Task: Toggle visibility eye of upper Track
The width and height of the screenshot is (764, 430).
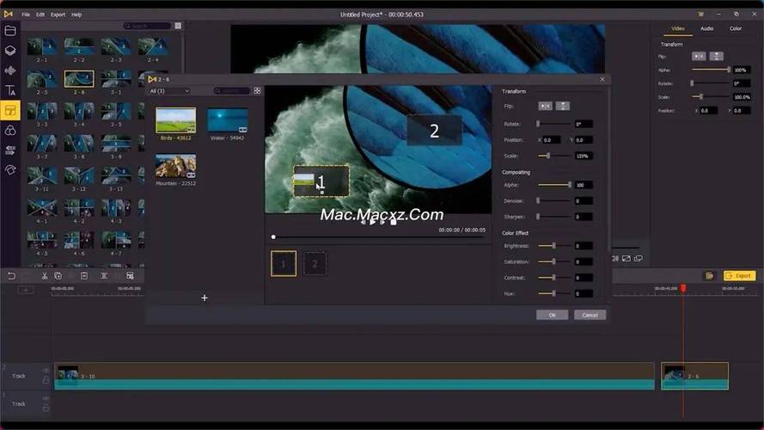Action: 46,371
